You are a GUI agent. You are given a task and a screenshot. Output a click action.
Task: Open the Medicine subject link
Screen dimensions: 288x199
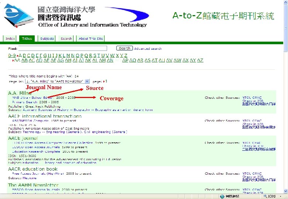[x=30, y=178]
